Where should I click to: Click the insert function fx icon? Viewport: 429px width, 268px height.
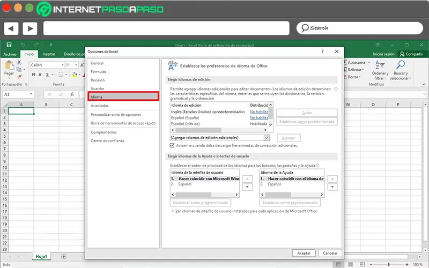point(72,94)
